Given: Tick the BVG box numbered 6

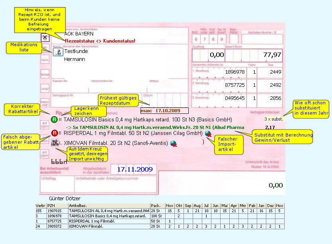Looking at the screenshot, I should [196, 39].
